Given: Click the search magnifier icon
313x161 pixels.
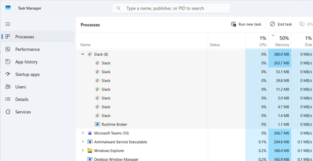Looking at the screenshot, I should (119, 8).
